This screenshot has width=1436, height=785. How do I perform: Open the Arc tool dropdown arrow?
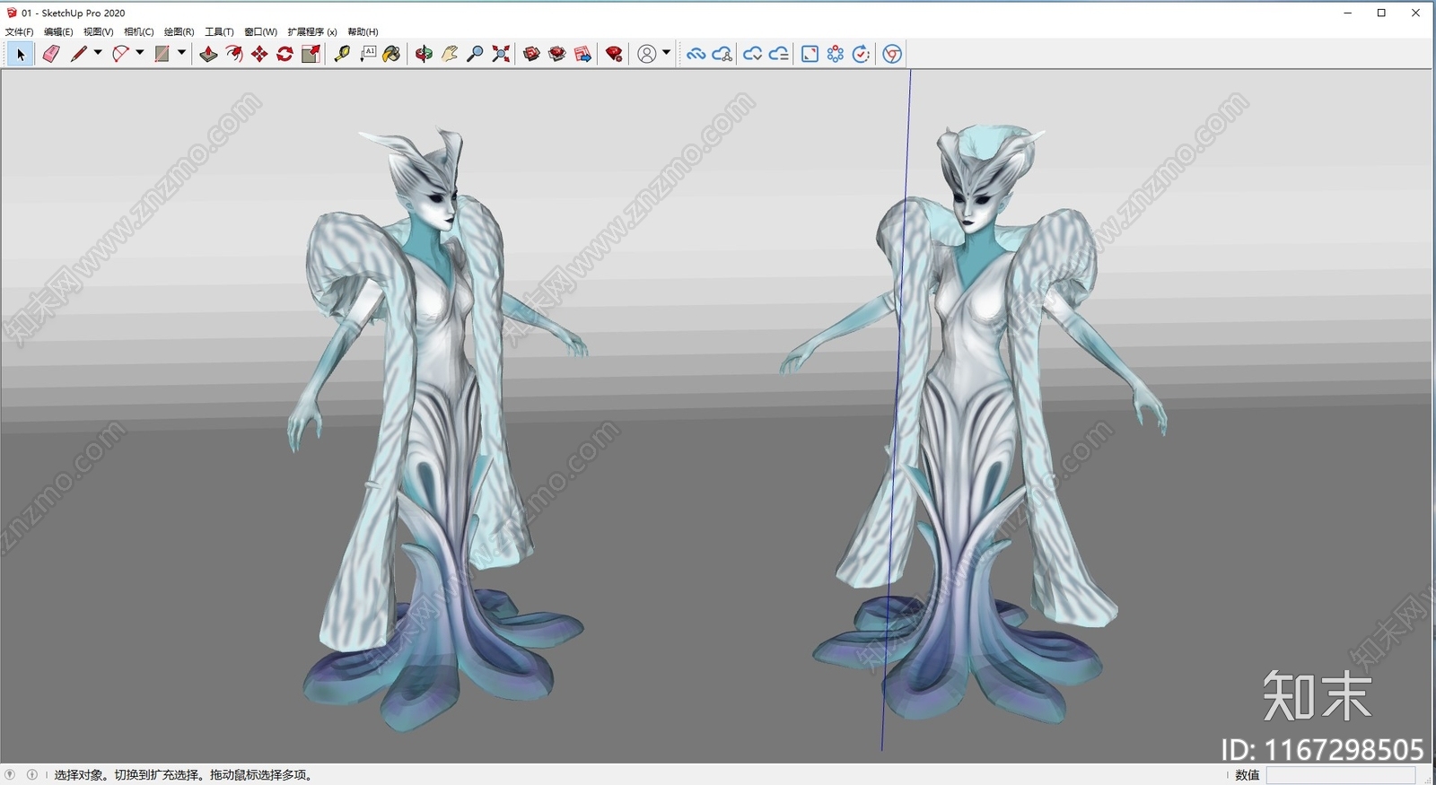tap(139, 53)
